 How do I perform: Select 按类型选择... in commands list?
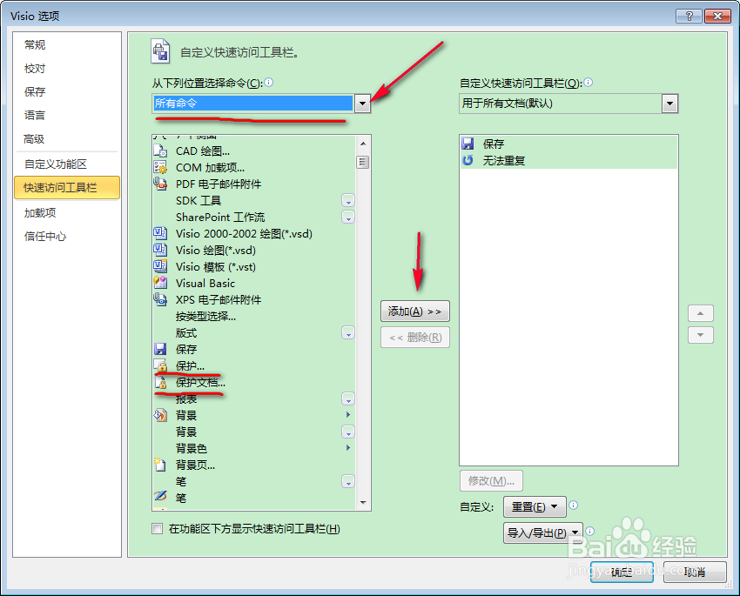pos(205,316)
